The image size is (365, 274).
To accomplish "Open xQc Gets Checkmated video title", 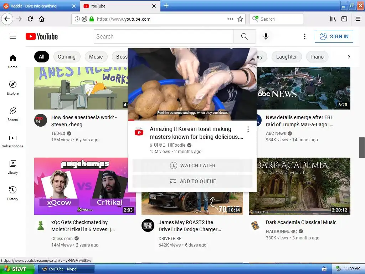I will 83,226.
